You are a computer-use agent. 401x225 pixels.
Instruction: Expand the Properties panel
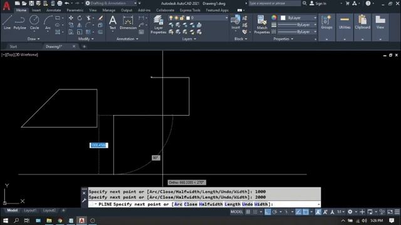283,39
